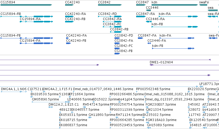Select FGM230E07.3prime EST

coord(146,107)
